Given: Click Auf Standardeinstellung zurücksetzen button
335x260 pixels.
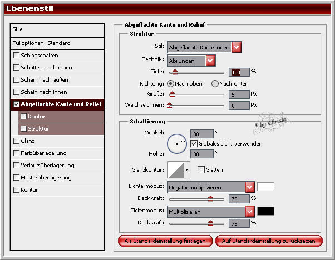Looking at the screenshot, I should click(x=269, y=241).
